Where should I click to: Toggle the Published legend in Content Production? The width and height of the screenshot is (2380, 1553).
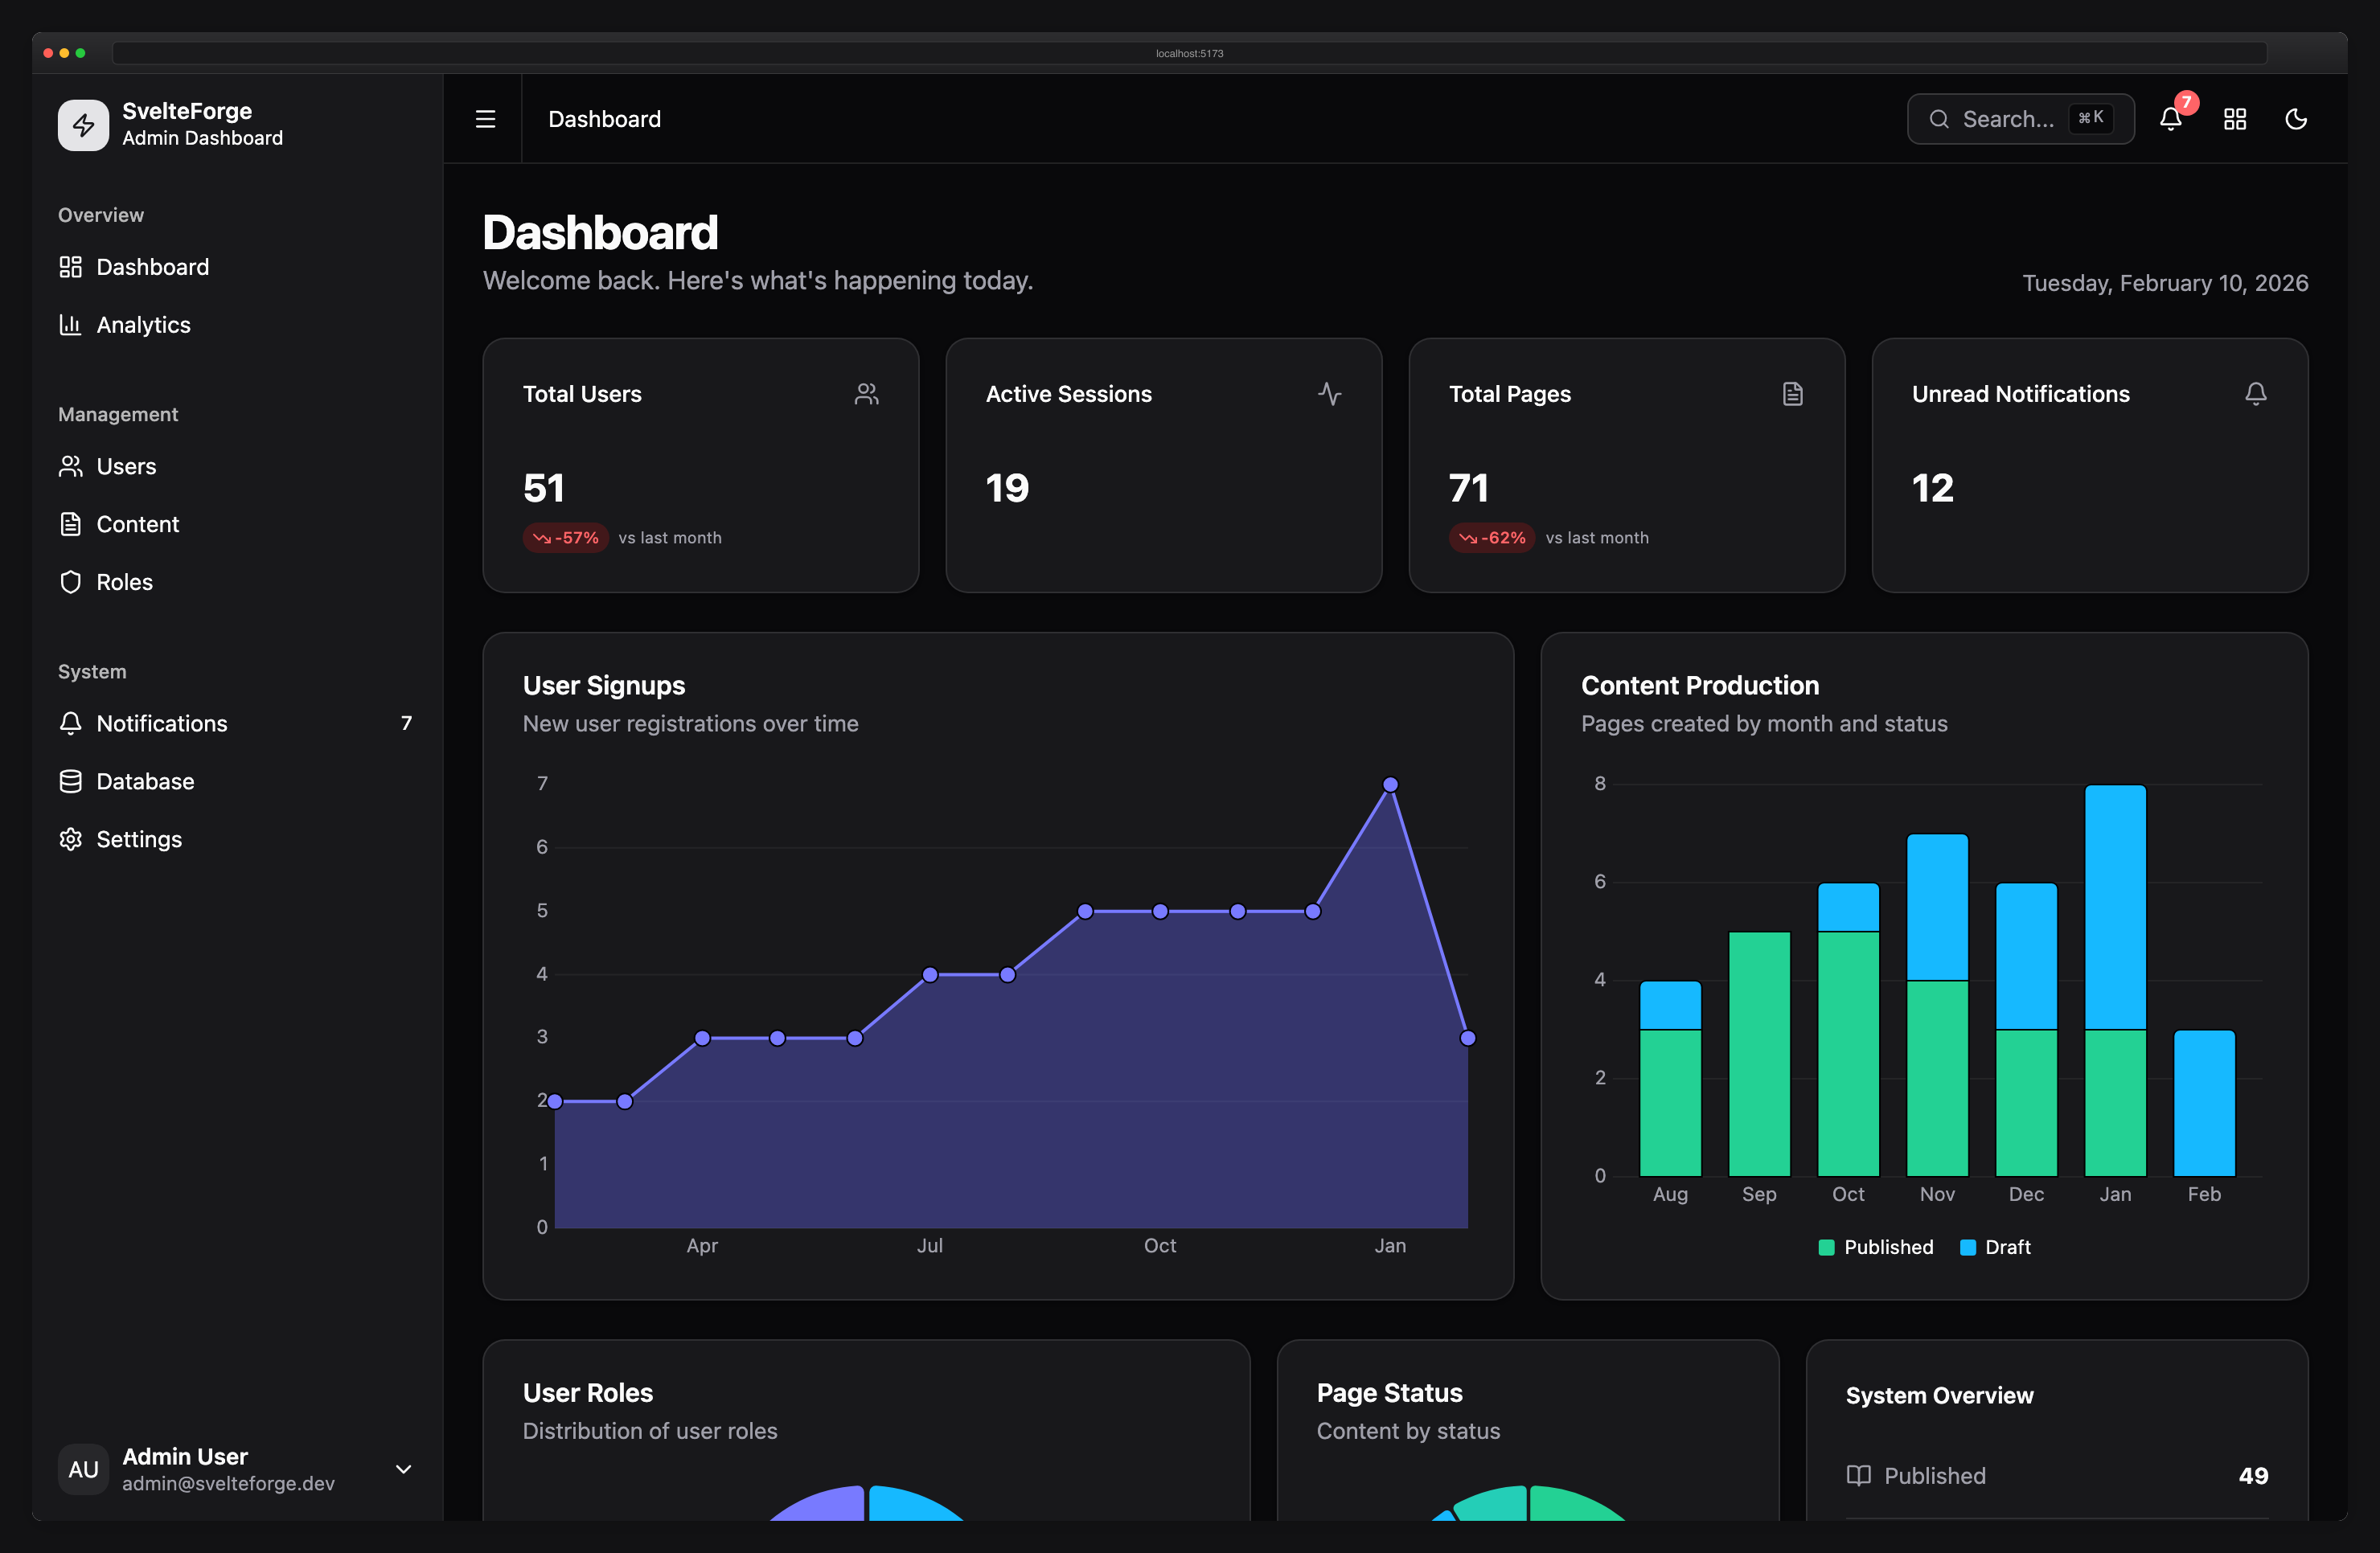(1875, 1247)
